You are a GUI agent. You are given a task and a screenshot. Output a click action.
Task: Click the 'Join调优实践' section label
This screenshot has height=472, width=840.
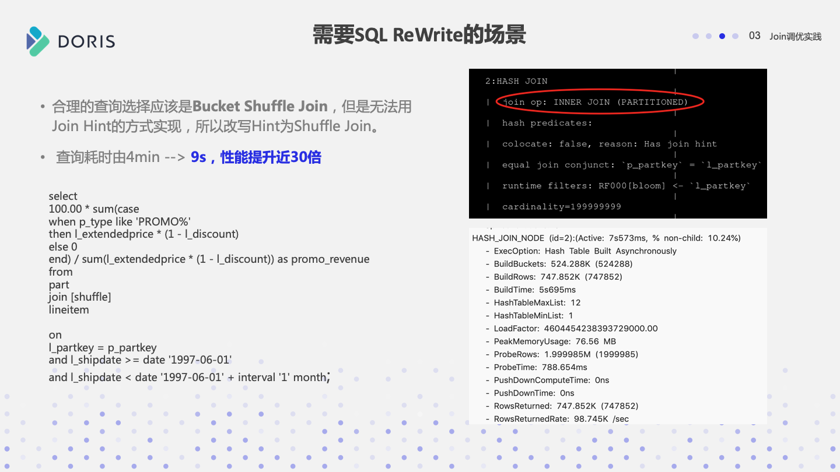click(795, 36)
